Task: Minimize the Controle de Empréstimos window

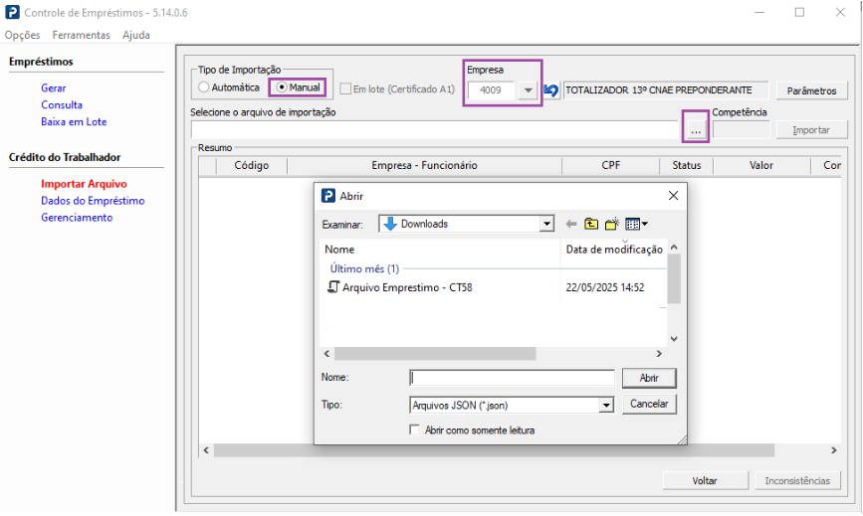Action: pyautogui.click(x=759, y=12)
